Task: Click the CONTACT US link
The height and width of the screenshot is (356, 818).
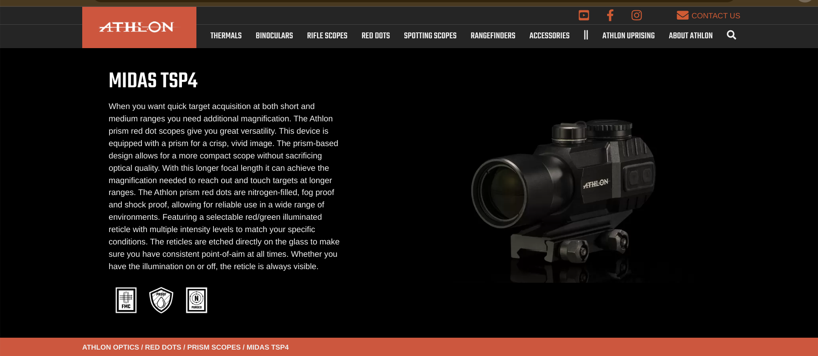Action: pos(716,16)
